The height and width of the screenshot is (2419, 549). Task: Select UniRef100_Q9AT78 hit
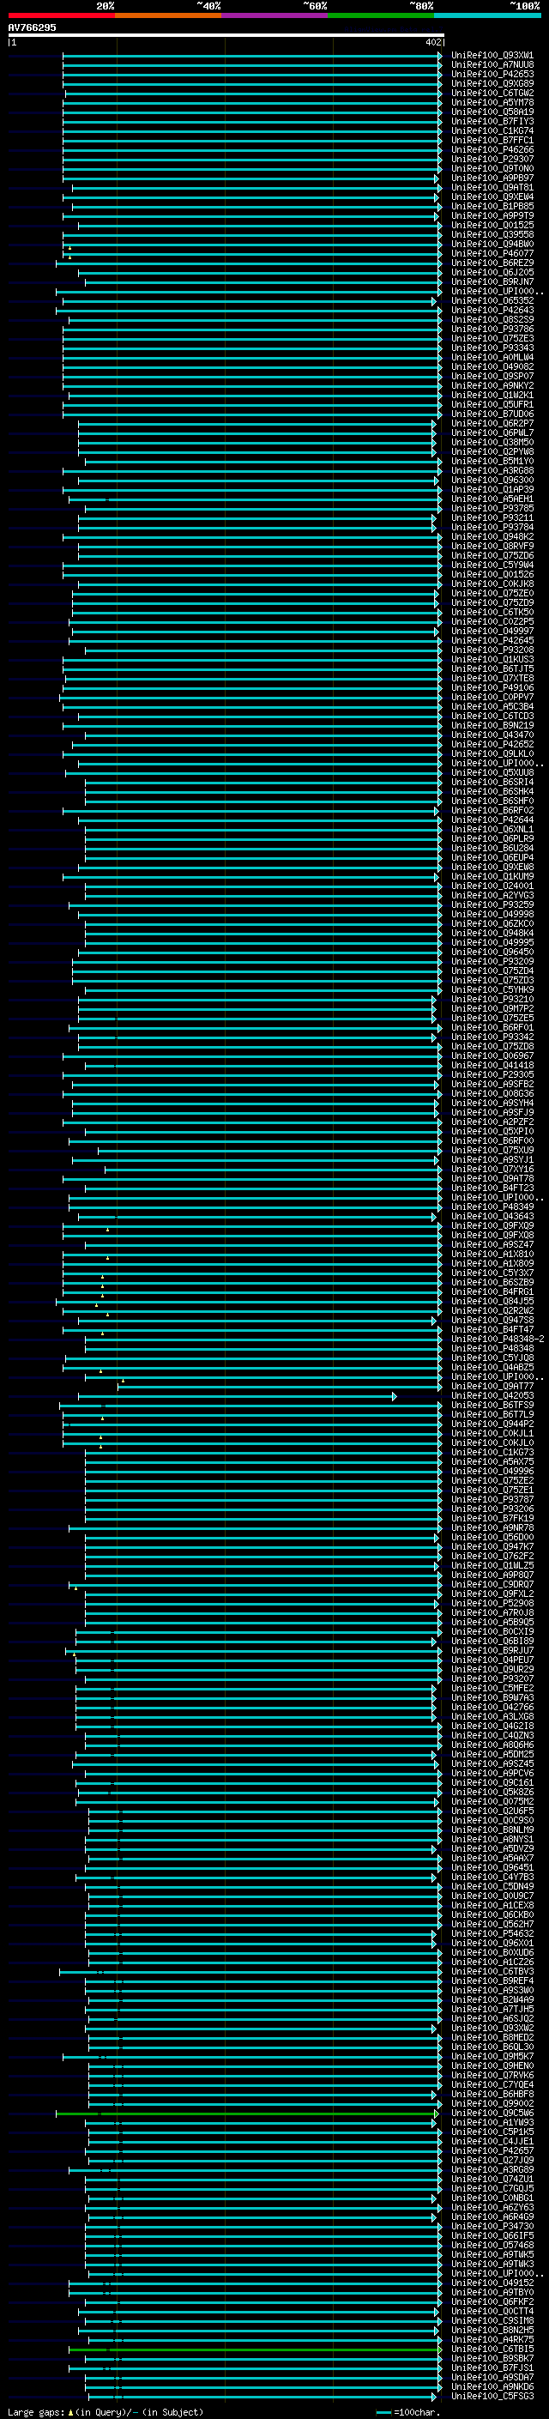[x=492, y=1178]
